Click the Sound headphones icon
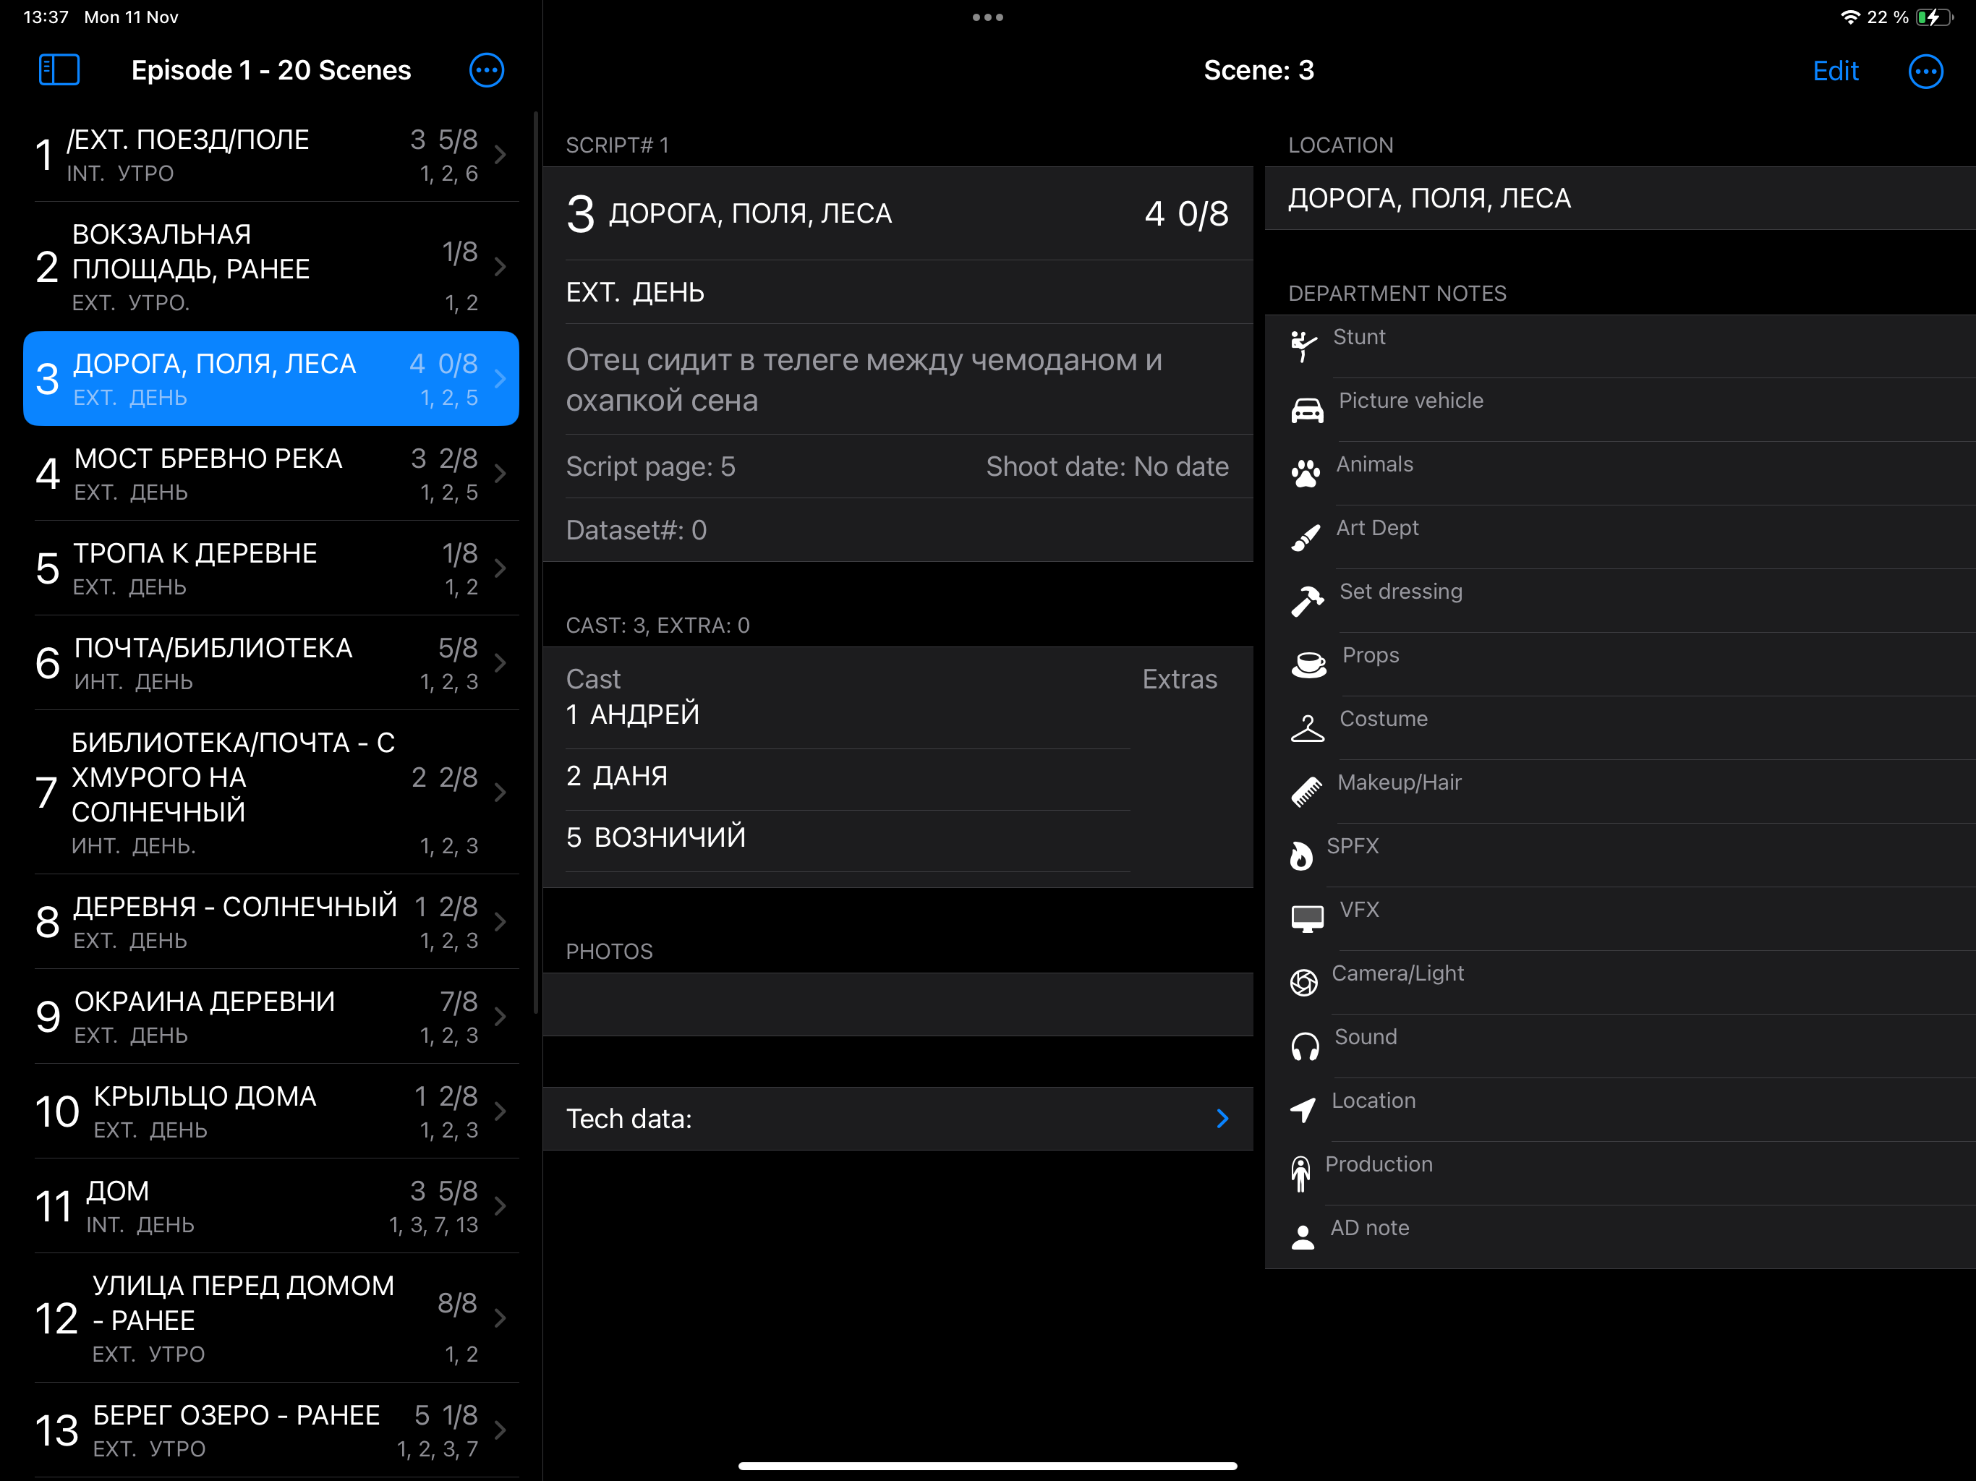 pyautogui.click(x=1304, y=1046)
